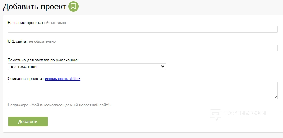
Task: Click the Partnerkin watermark logo icon
Action: tap(216, 114)
